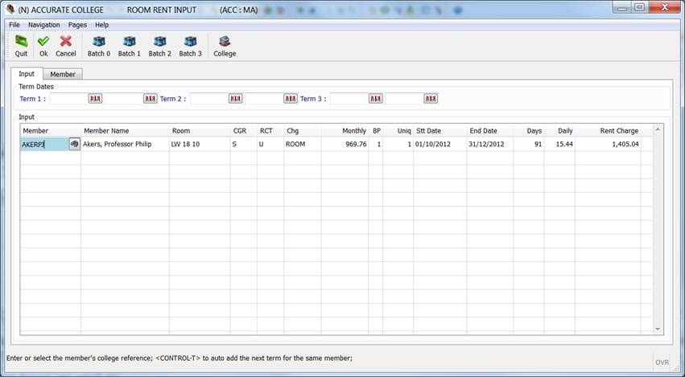Switch to the Member tab
685x377 pixels.
[63, 74]
